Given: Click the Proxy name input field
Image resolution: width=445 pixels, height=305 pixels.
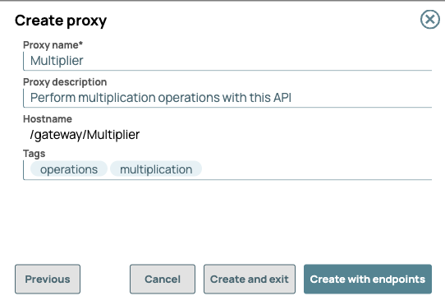Looking at the screenshot, I should 227,61.
